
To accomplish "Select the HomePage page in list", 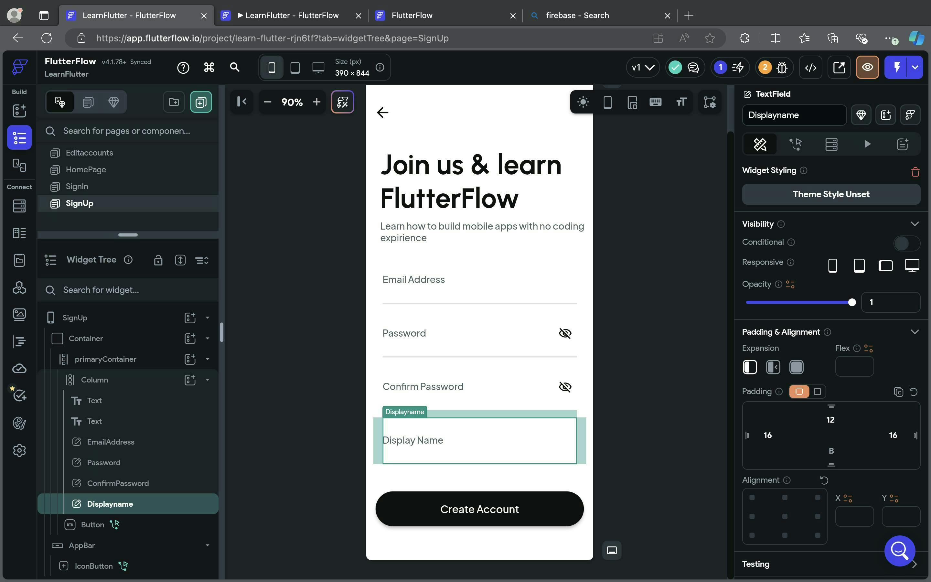I will (85, 169).
